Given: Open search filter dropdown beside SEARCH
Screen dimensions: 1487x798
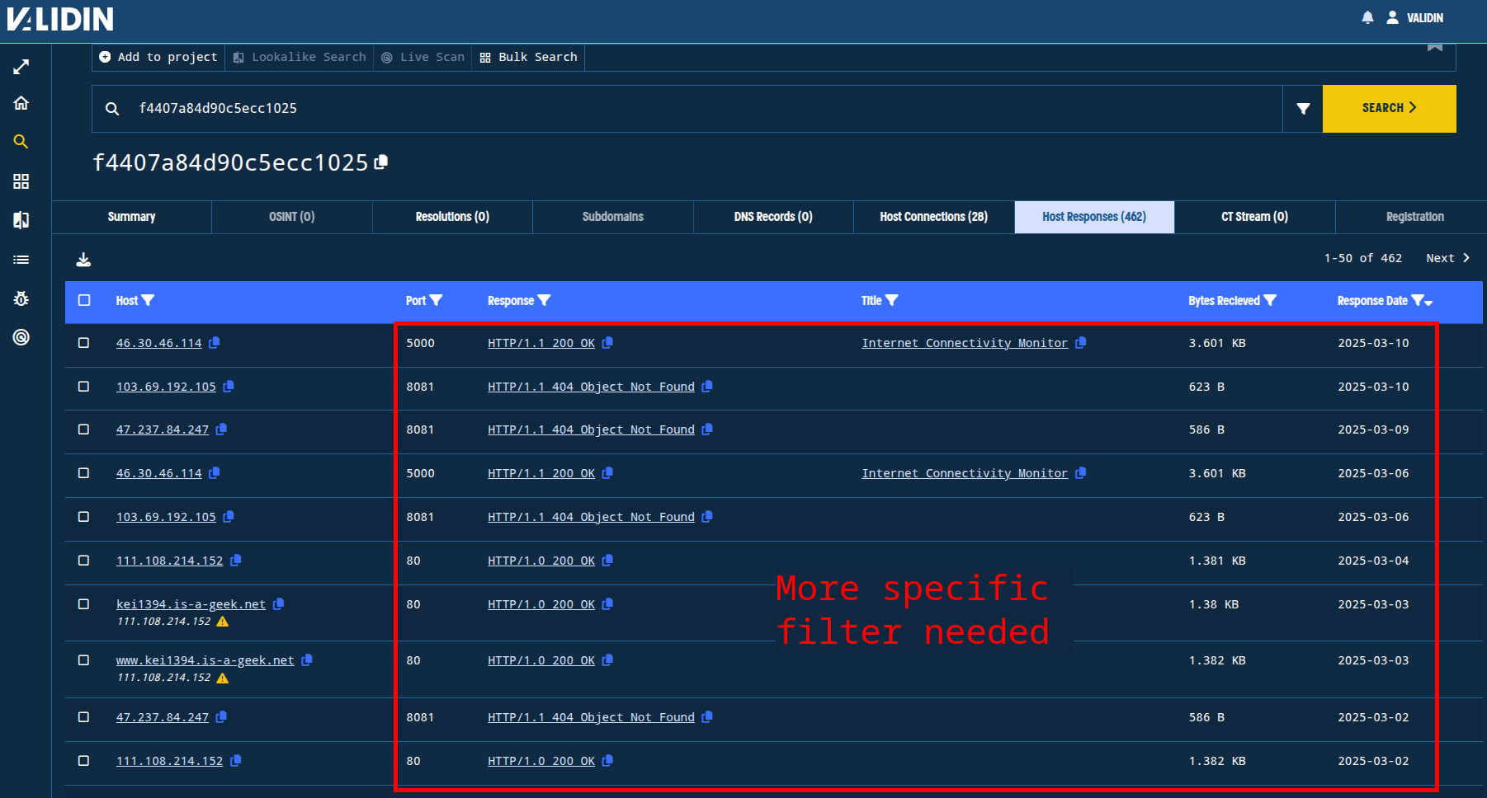Looking at the screenshot, I should pos(1303,109).
